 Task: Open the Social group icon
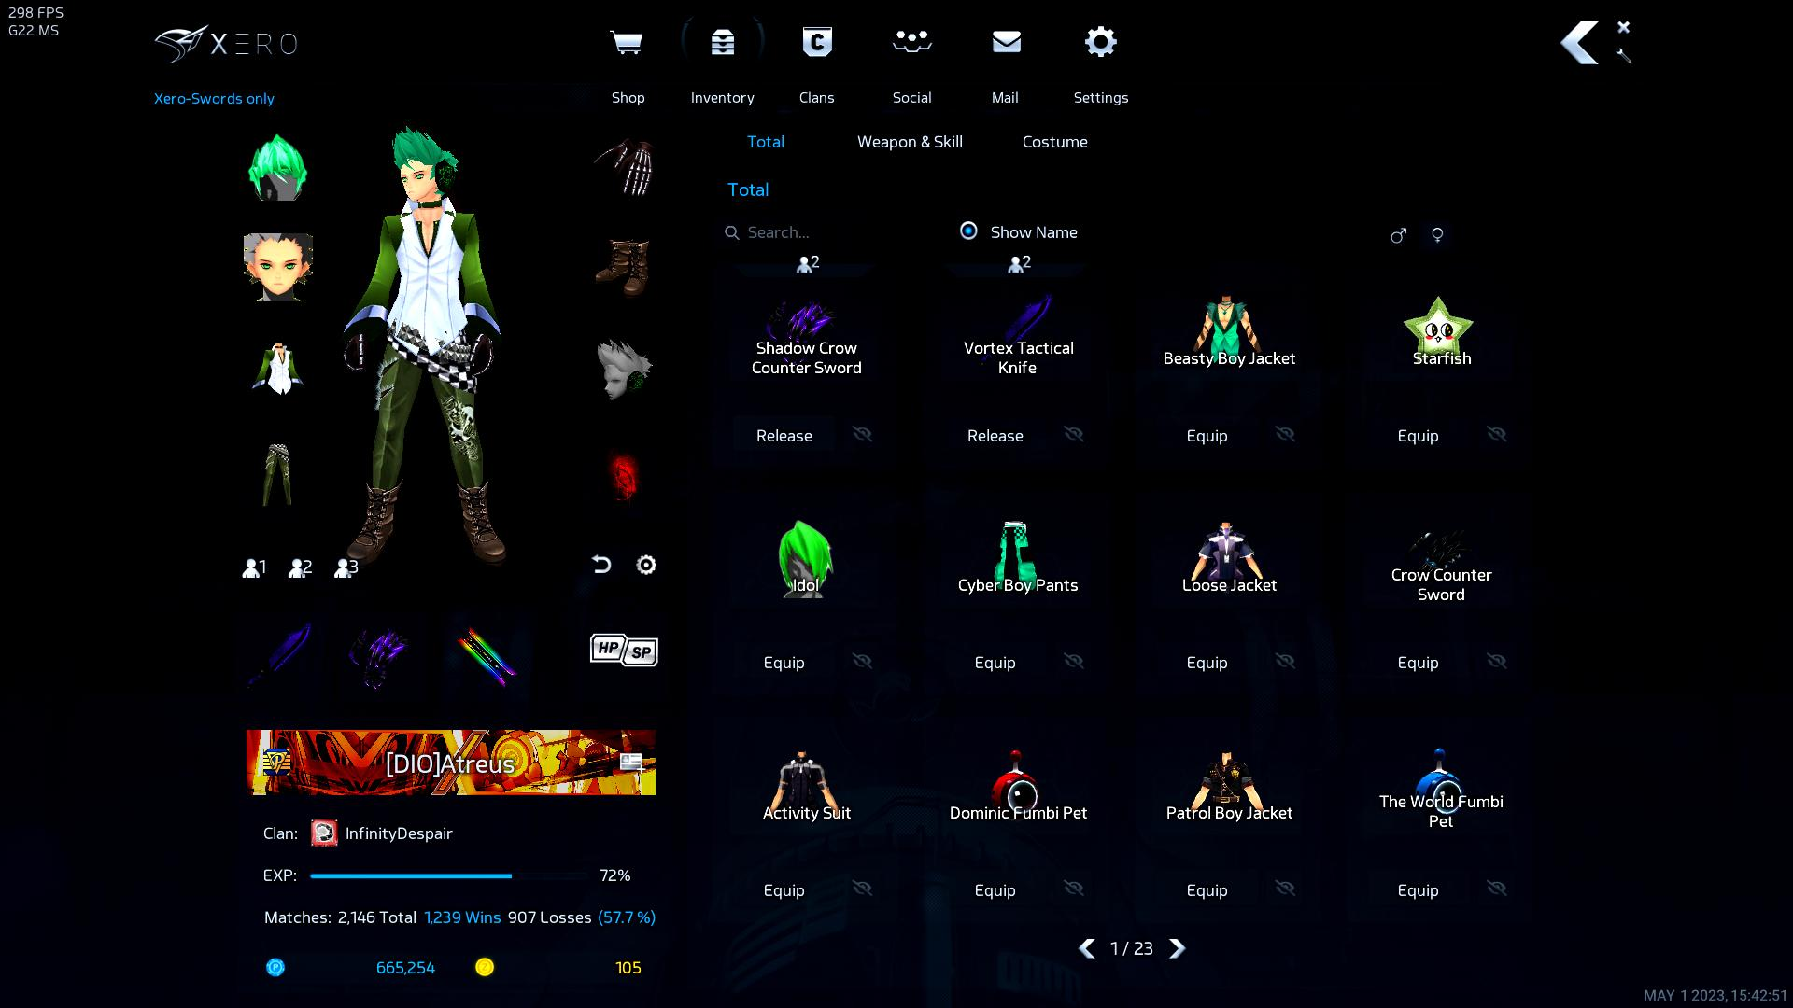pyautogui.click(x=911, y=43)
